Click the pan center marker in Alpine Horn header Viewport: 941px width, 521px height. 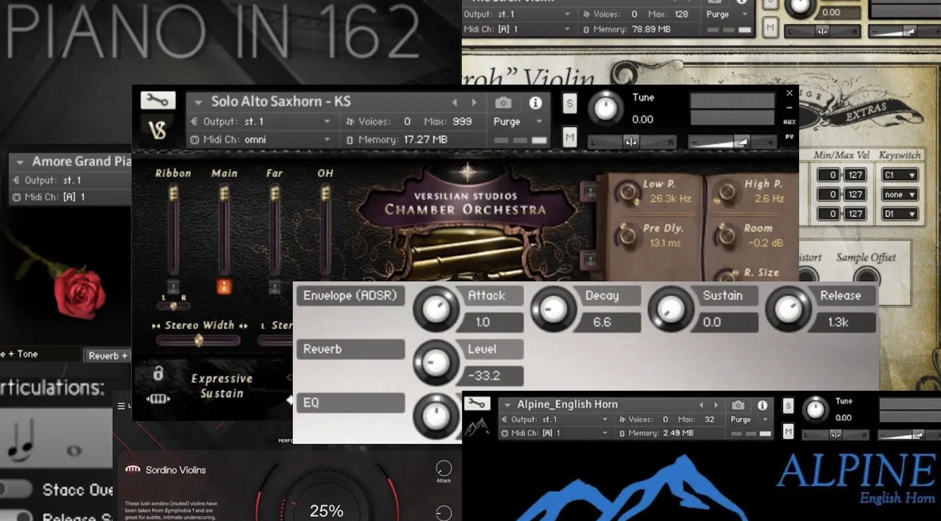click(835, 435)
